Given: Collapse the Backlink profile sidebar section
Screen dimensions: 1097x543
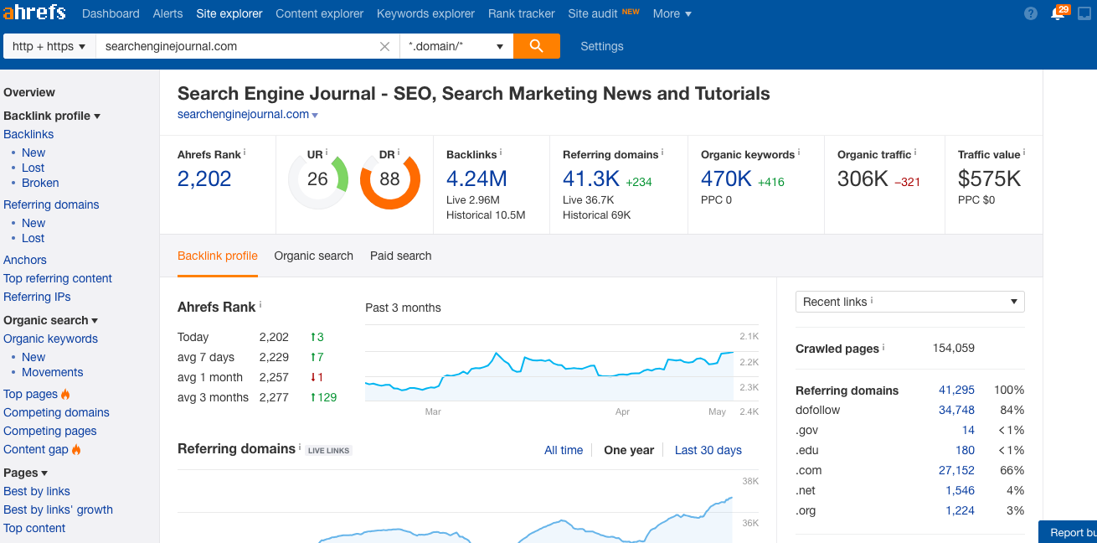Looking at the screenshot, I should click(52, 116).
